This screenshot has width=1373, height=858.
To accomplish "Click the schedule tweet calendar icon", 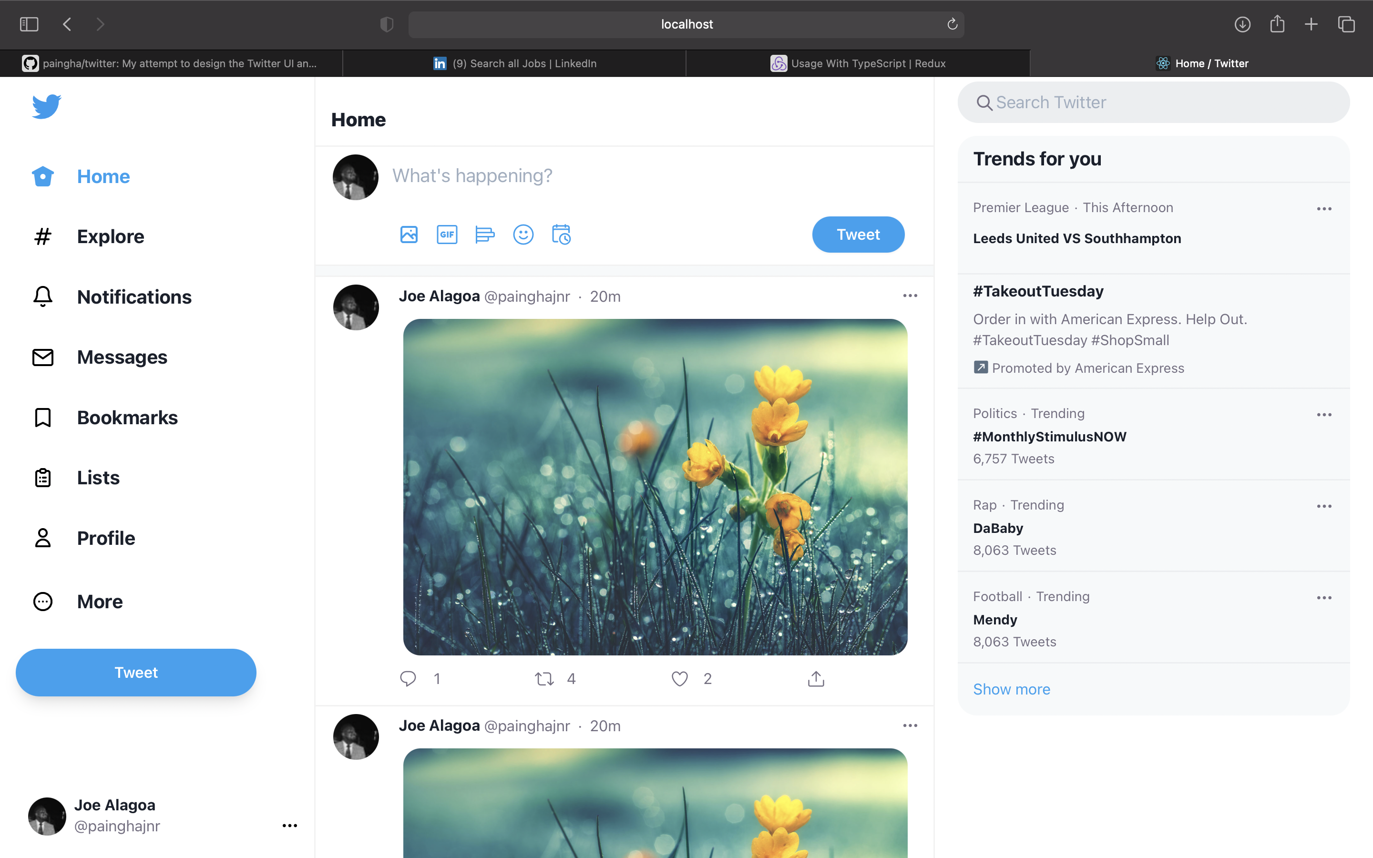I will pos(561,235).
